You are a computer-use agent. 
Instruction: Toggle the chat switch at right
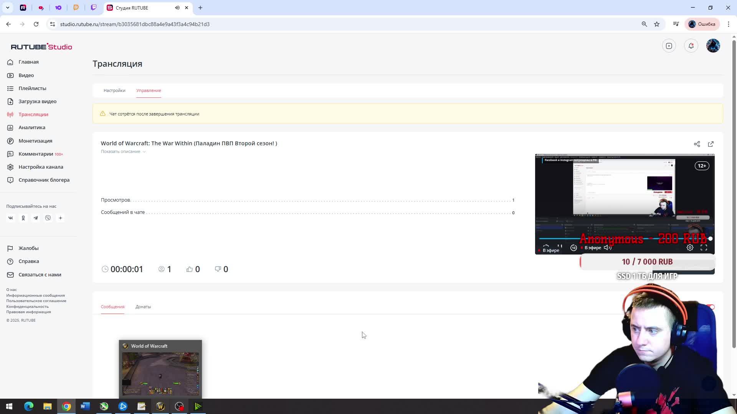tap(711, 307)
